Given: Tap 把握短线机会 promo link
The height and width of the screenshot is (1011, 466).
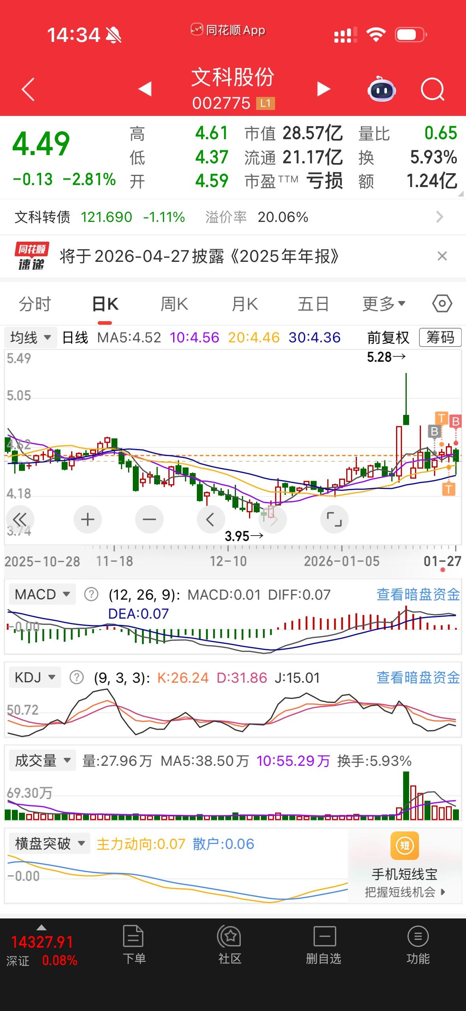Looking at the screenshot, I should [405, 892].
